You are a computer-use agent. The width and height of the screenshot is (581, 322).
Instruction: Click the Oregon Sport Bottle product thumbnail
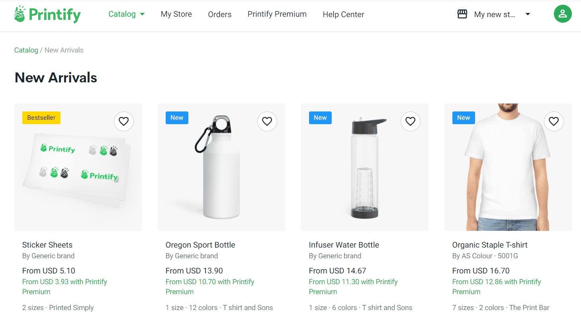coord(221,167)
